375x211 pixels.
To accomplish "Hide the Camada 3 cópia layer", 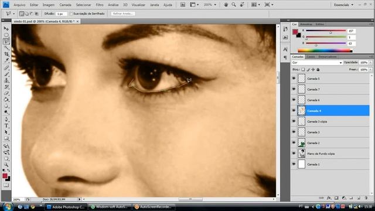I will tap(294, 121).
